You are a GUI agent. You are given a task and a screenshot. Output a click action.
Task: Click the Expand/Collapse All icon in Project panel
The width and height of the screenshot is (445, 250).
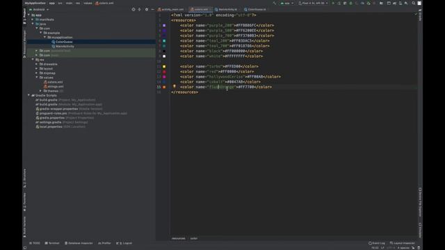(140, 9)
